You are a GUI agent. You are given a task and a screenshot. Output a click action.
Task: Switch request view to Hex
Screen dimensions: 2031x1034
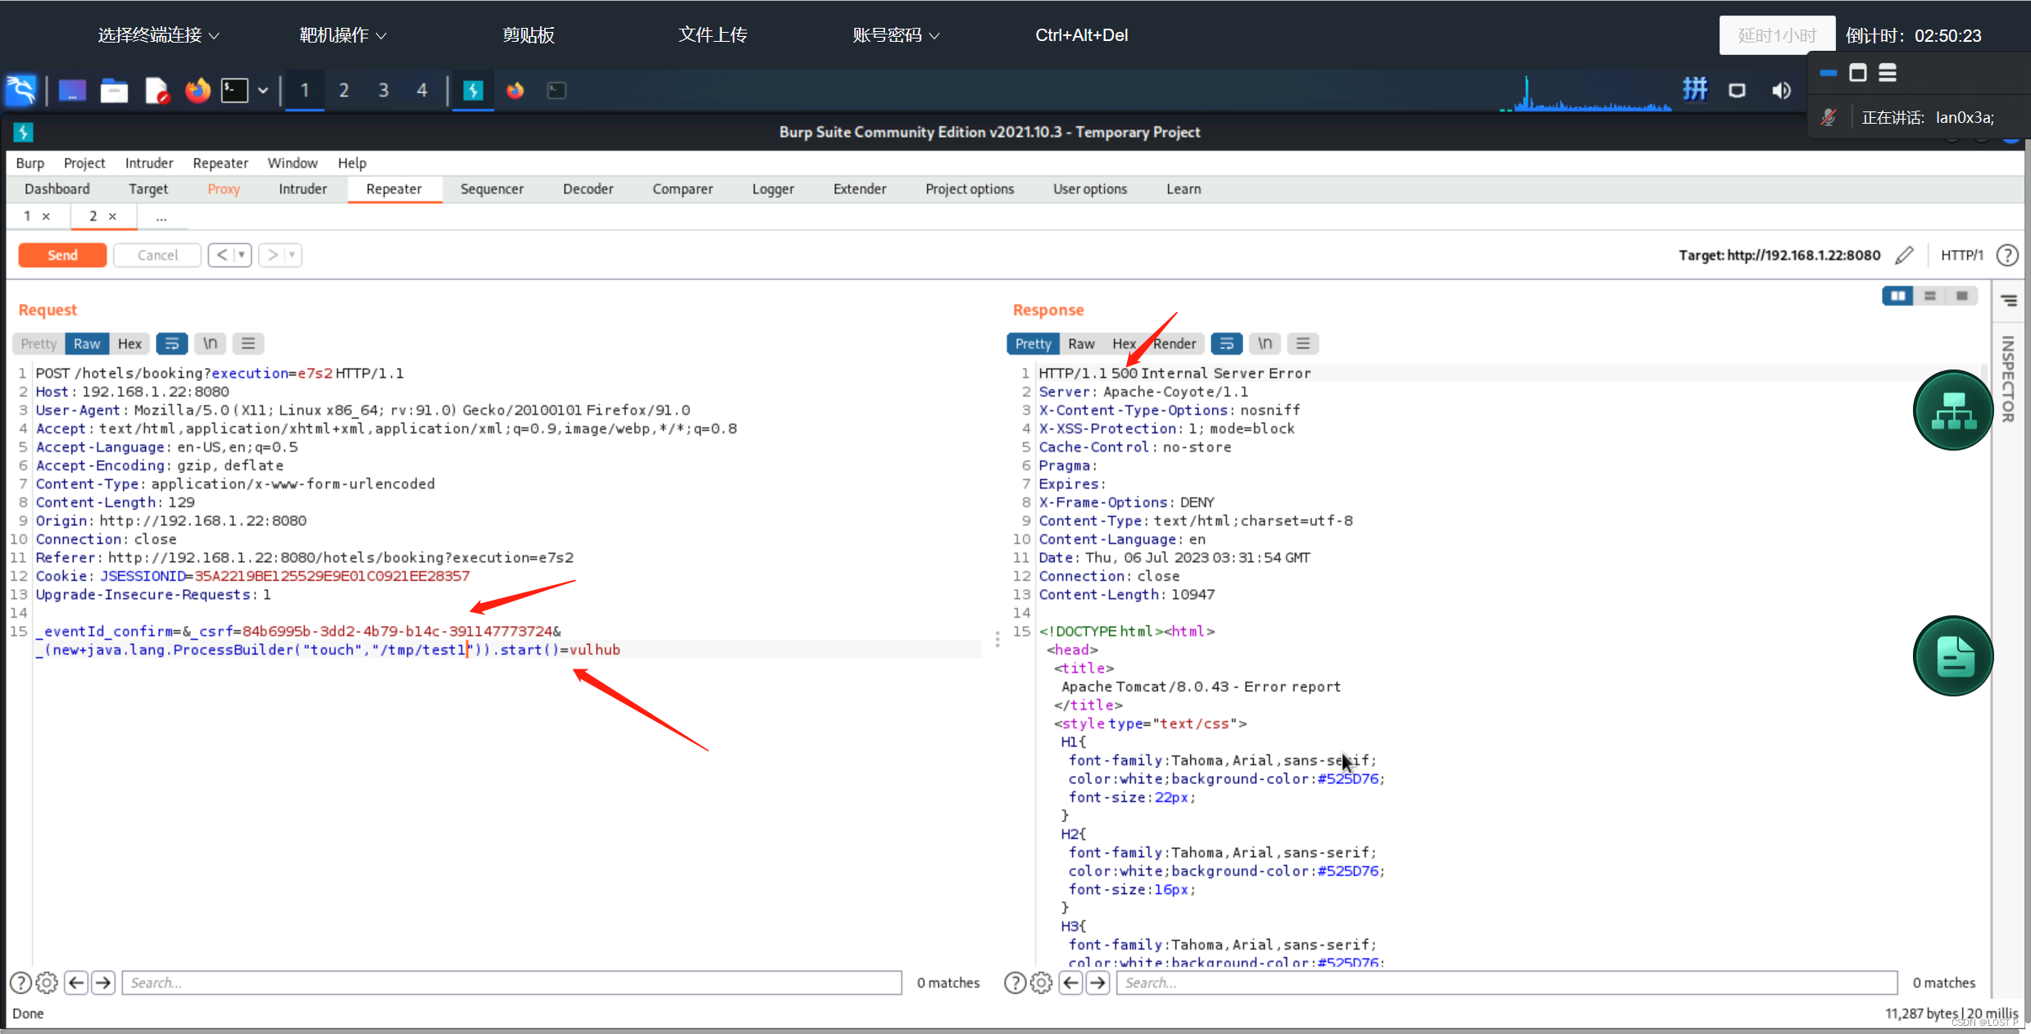point(129,343)
